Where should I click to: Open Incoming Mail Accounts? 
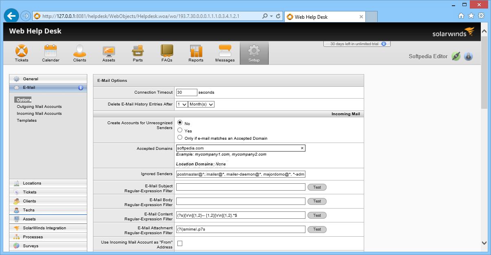point(39,114)
